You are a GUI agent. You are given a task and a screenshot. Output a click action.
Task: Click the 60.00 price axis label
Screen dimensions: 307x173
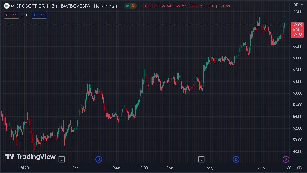point(297,81)
